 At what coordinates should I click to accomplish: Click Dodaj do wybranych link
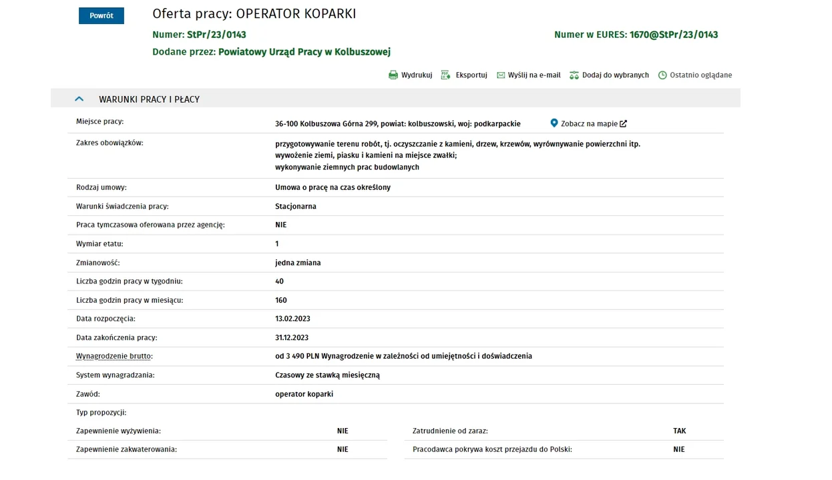(x=616, y=75)
